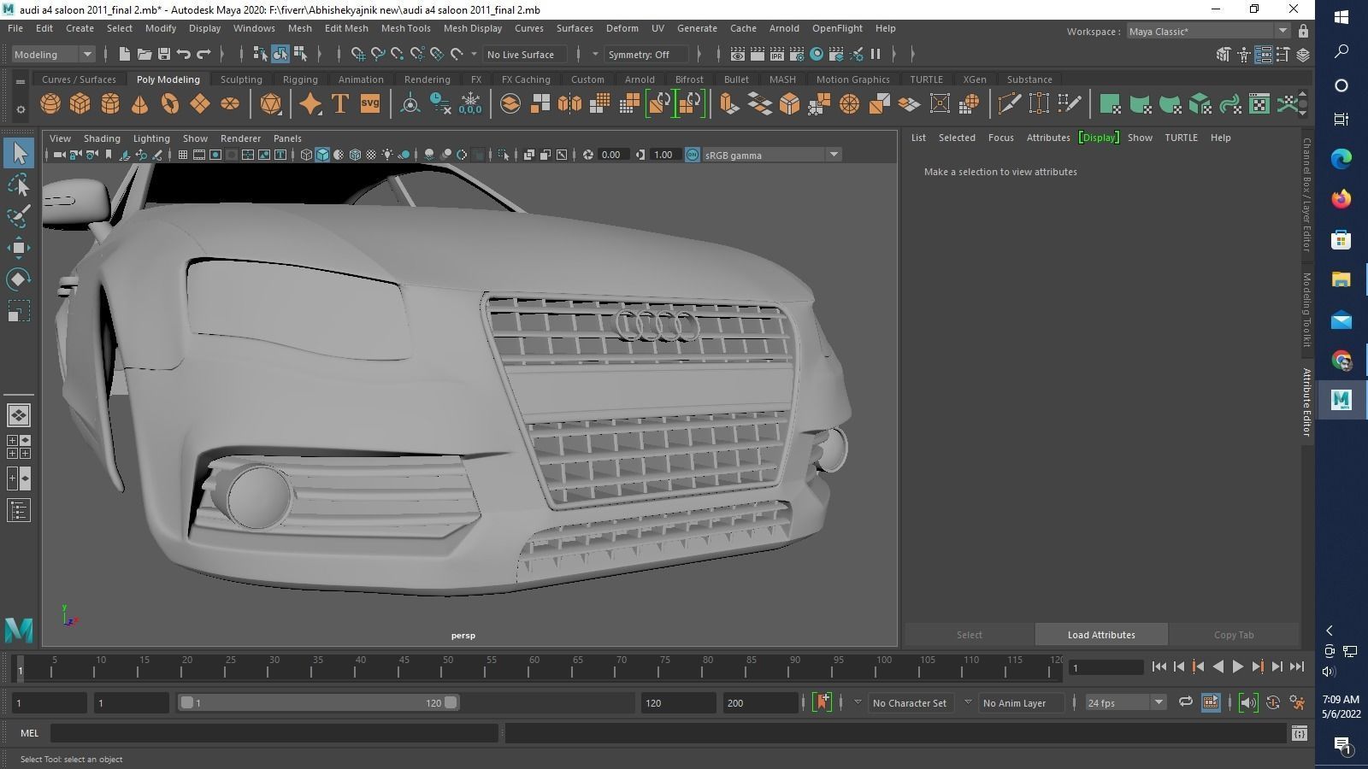The width and height of the screenshot is (1368, 769).
Task: Toggle the workspace lock icon
Action: [1303, 32]
